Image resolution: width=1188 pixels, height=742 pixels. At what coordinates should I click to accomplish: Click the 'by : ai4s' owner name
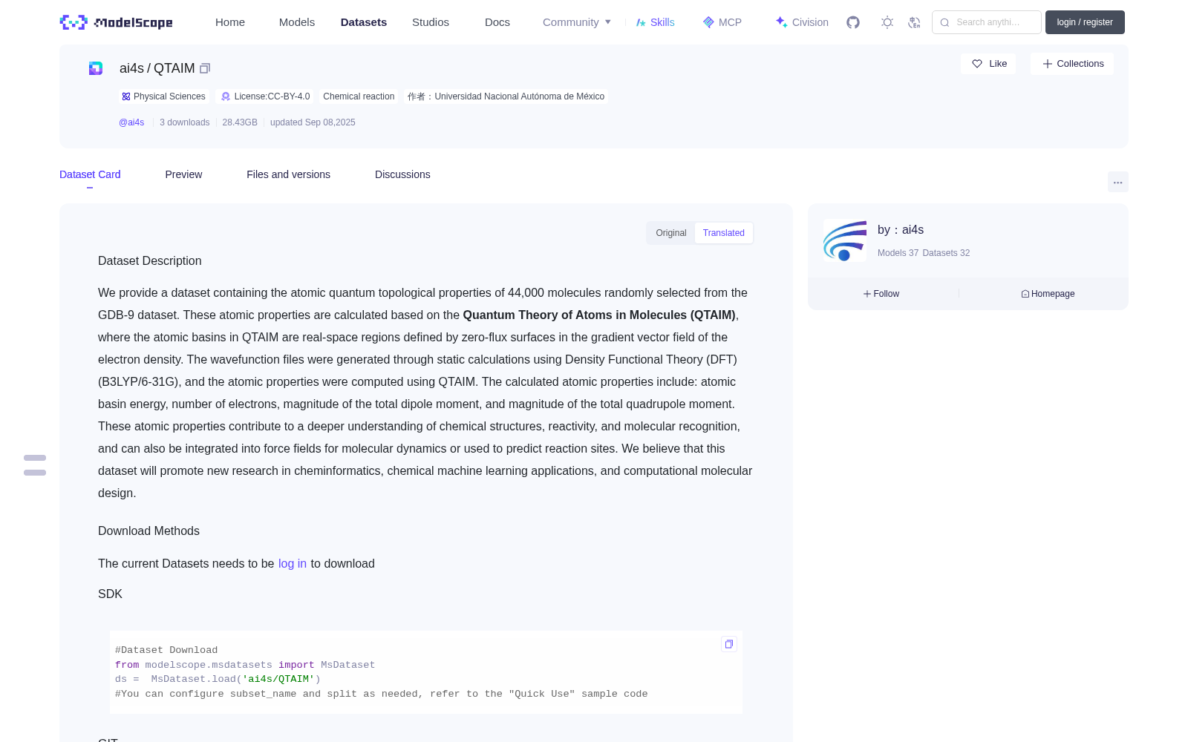[901, 230]
